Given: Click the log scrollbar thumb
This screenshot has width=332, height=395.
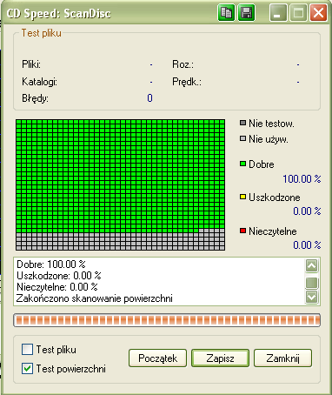Looking at the screenshot, I should click(x=311, y=283).
